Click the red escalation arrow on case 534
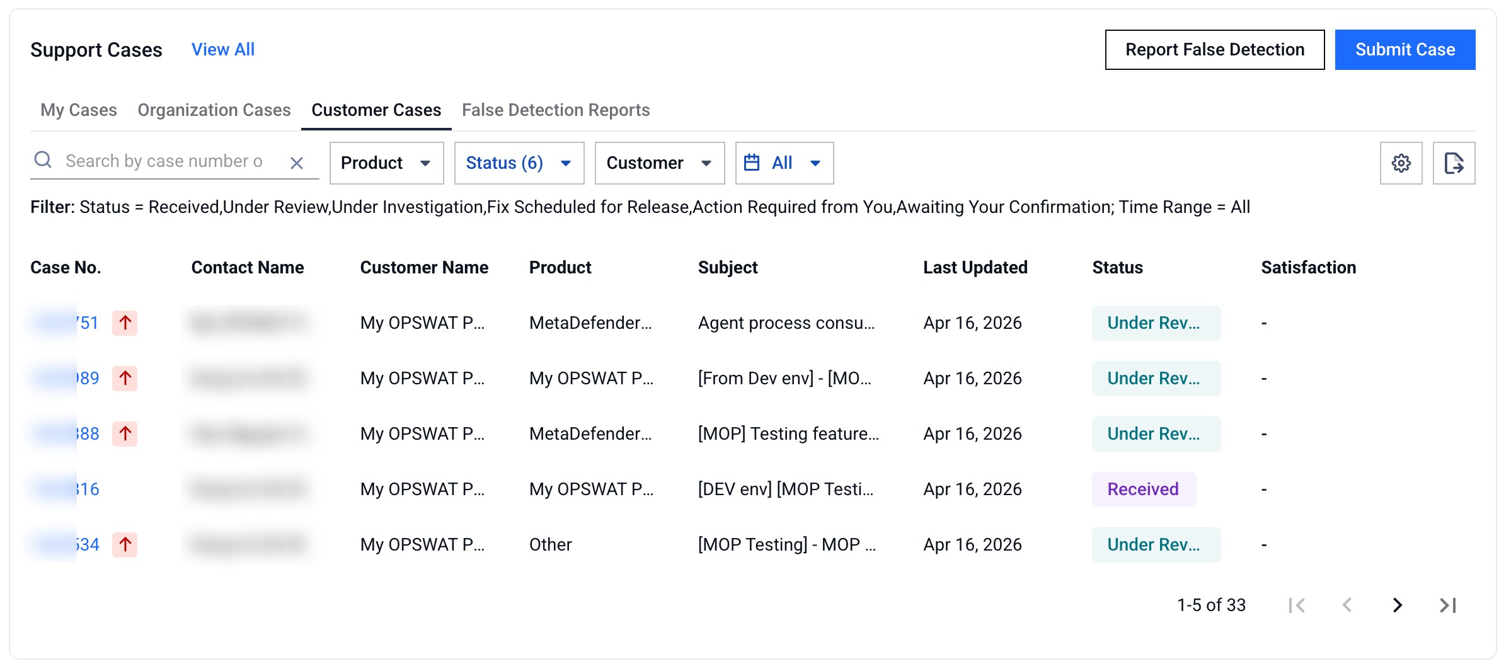Image resolution: width=1511 pixels, height=669 pixels. (125, 545)
